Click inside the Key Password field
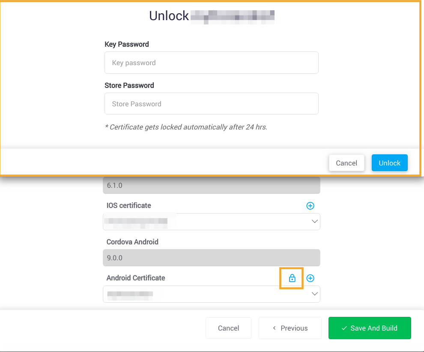424x352 pixels. pos(212,63)
